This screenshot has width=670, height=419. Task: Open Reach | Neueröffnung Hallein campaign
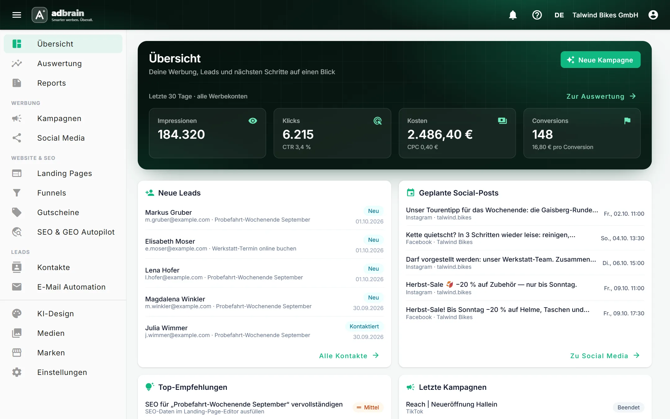pyautogui.click(x=525, y=408)
